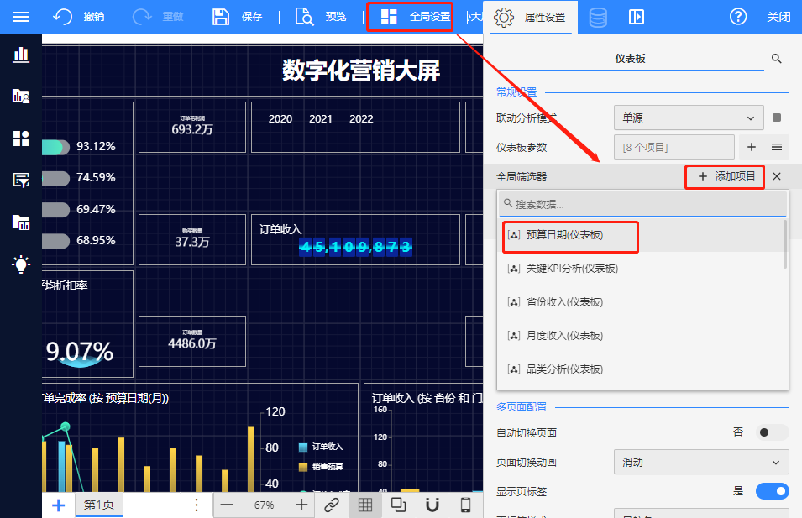This screenshot has height=518, width=802.
Task: Select the 第1页 page tab
Action: (99, 505)
